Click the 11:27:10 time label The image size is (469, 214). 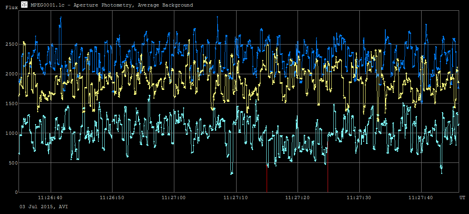click(236, 198)
